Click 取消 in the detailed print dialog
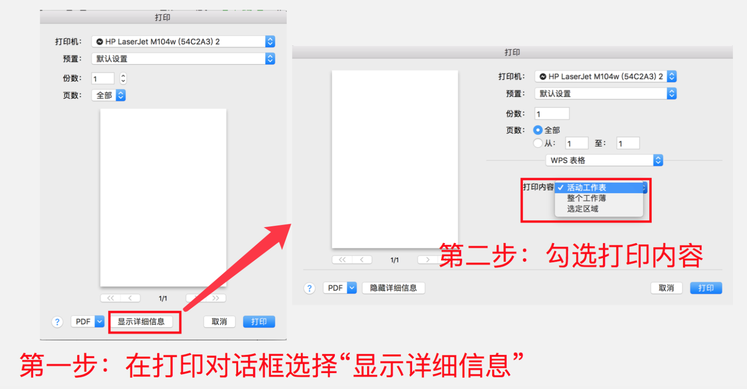 coord(667,288)
